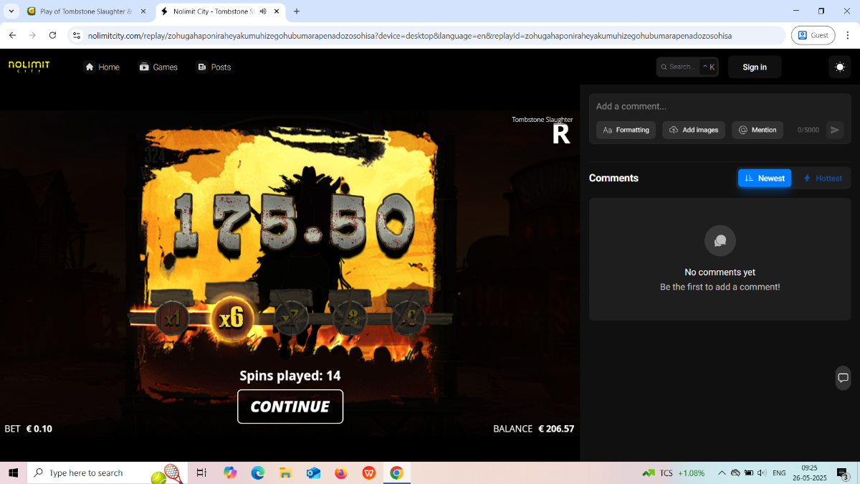Go back to the previous page
The image size is (860, 484).
(12, 35)
